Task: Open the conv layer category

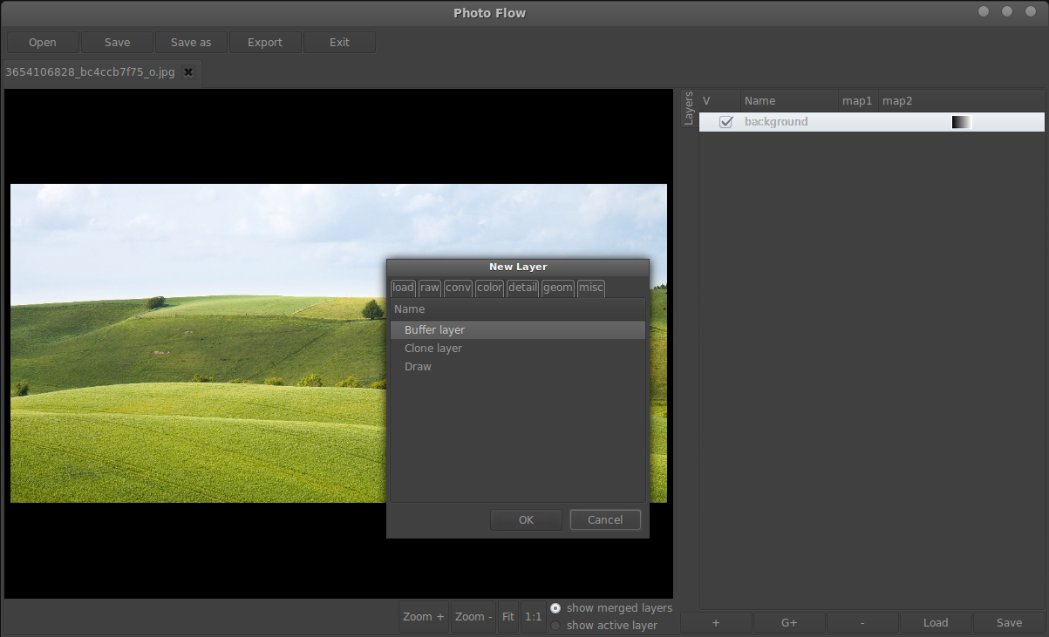Action: click(457, 288)
